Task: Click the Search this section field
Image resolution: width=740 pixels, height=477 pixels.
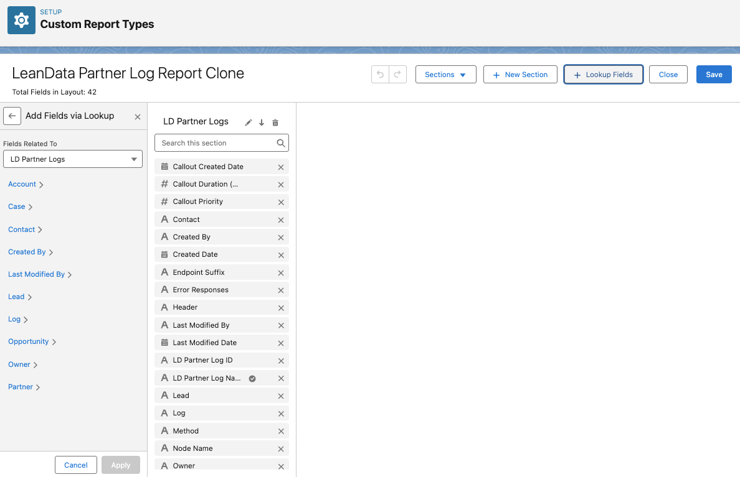Action: click(x=217, y=143)
